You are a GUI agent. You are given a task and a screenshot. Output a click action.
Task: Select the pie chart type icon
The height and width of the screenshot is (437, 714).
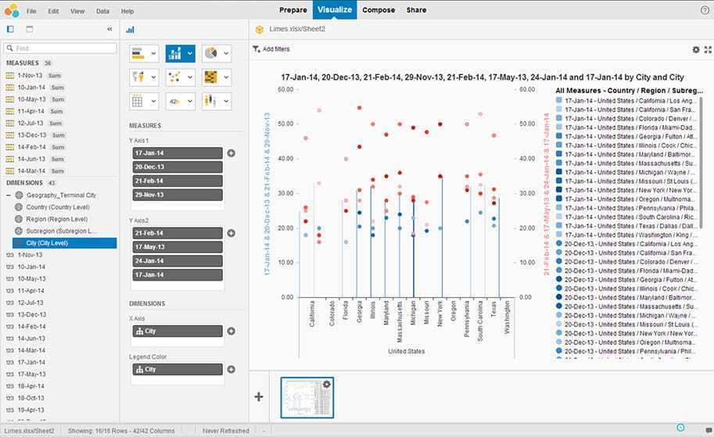point(211,53)
